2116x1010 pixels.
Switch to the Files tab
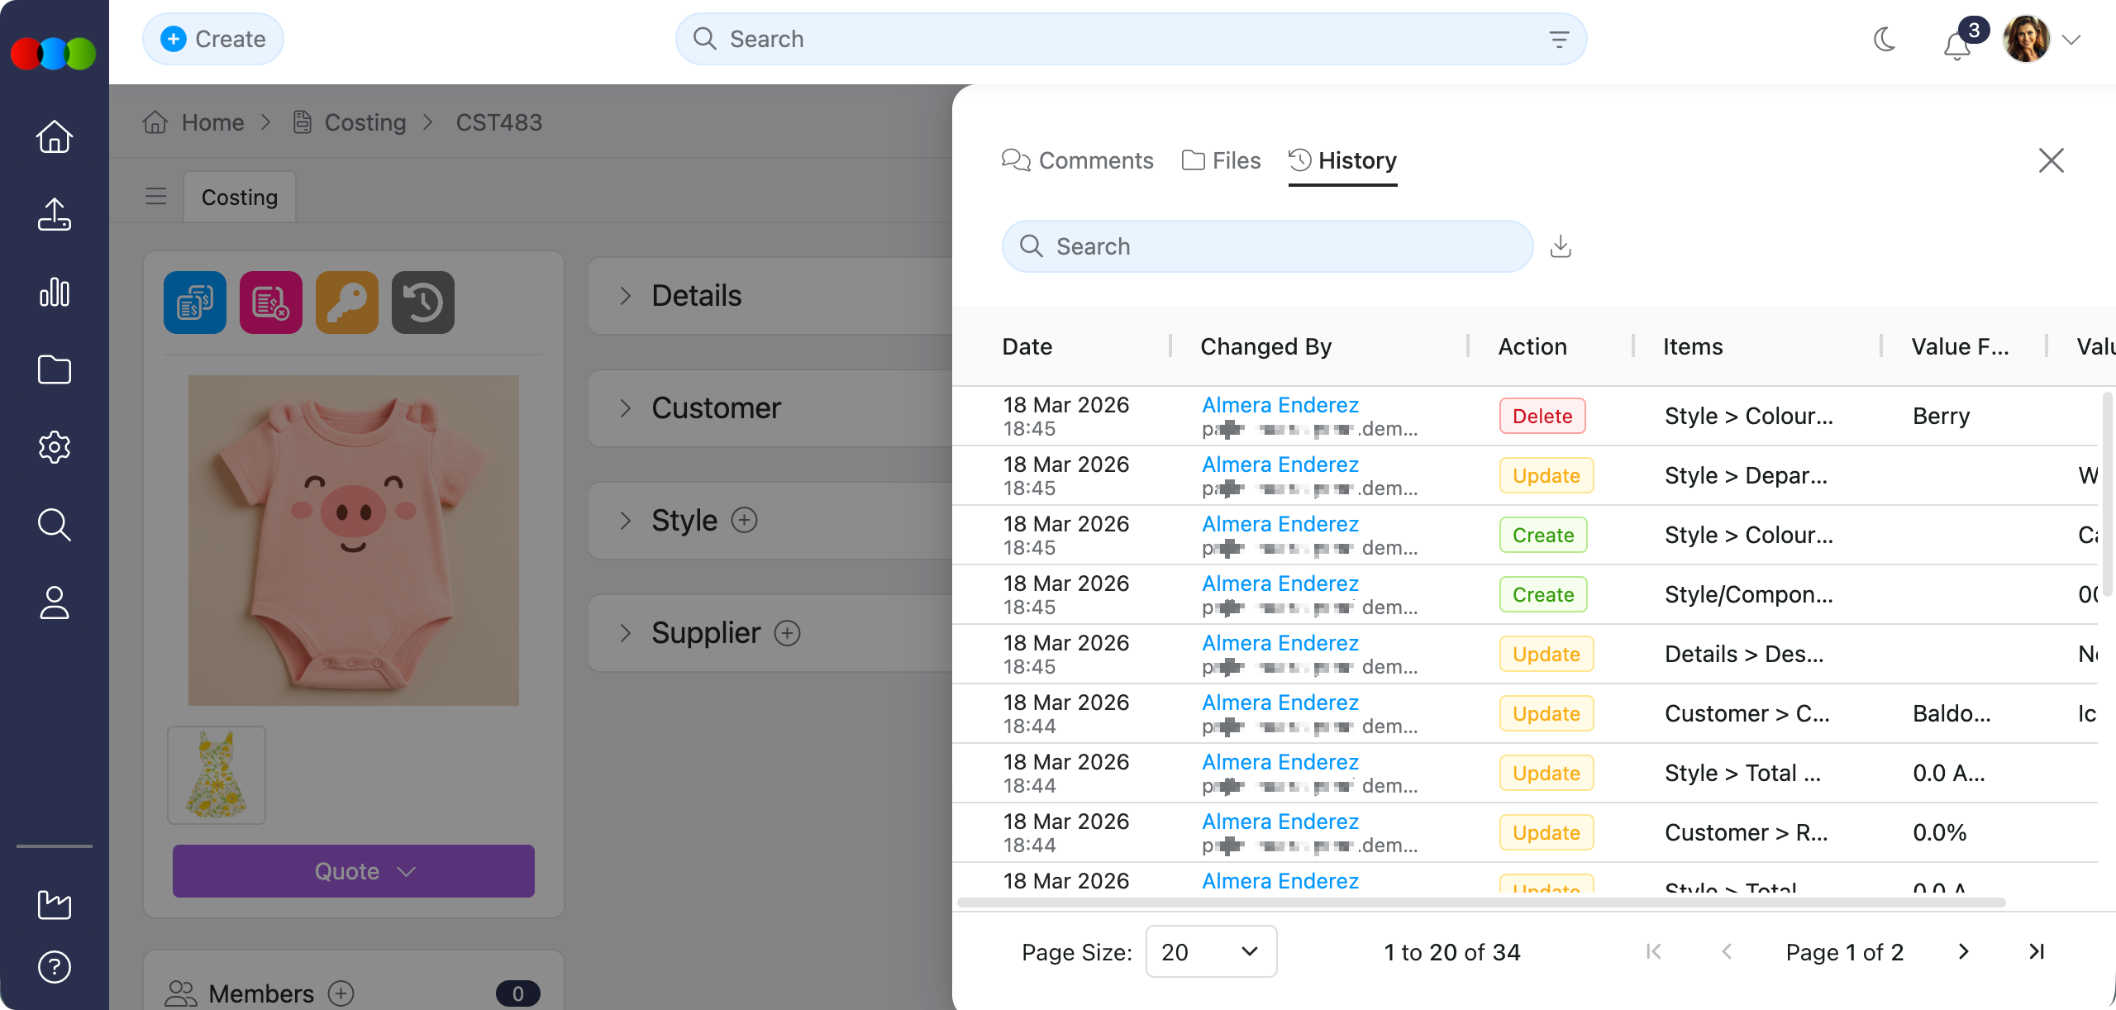pyautogui.click(x=1222, y=160)
